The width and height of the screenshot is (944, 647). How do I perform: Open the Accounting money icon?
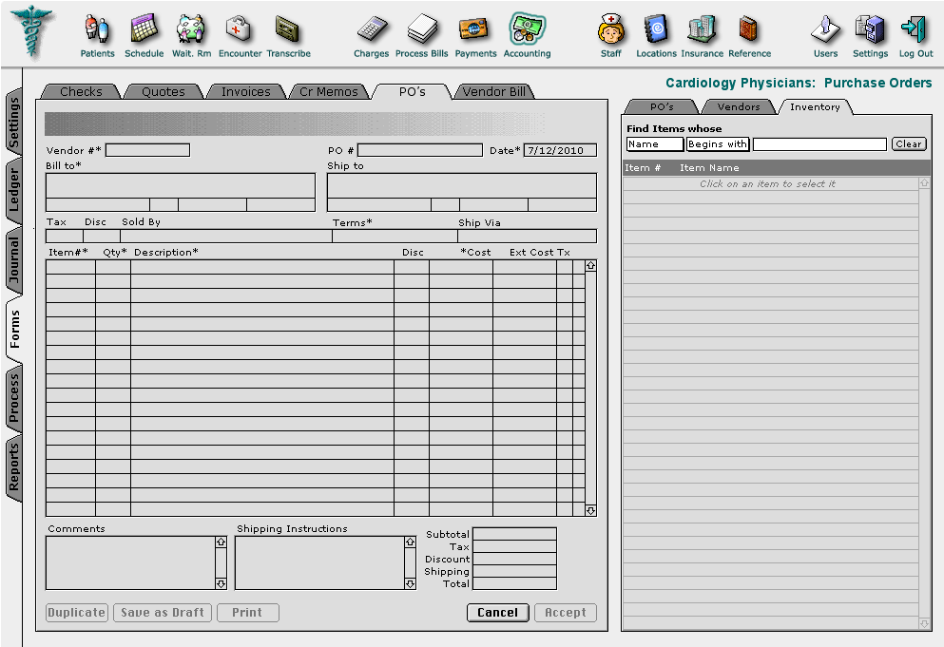click(x=527, y=29)
